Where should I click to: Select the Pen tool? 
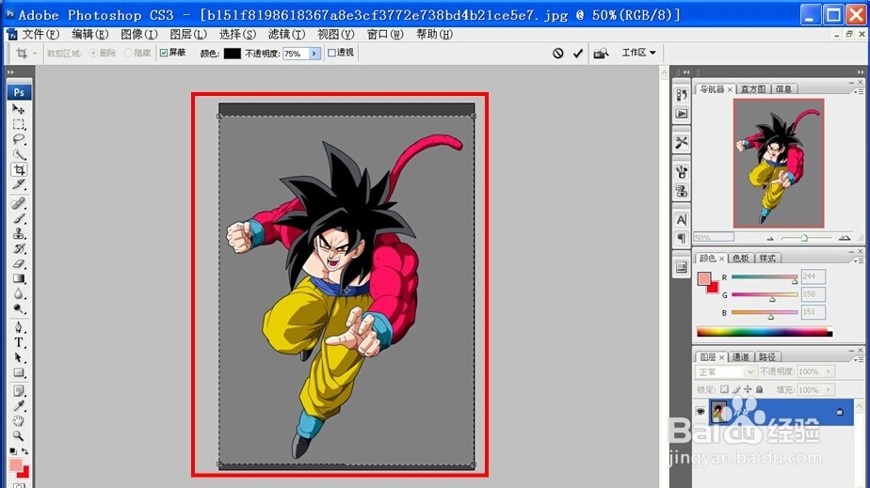[x=19, y=327]
